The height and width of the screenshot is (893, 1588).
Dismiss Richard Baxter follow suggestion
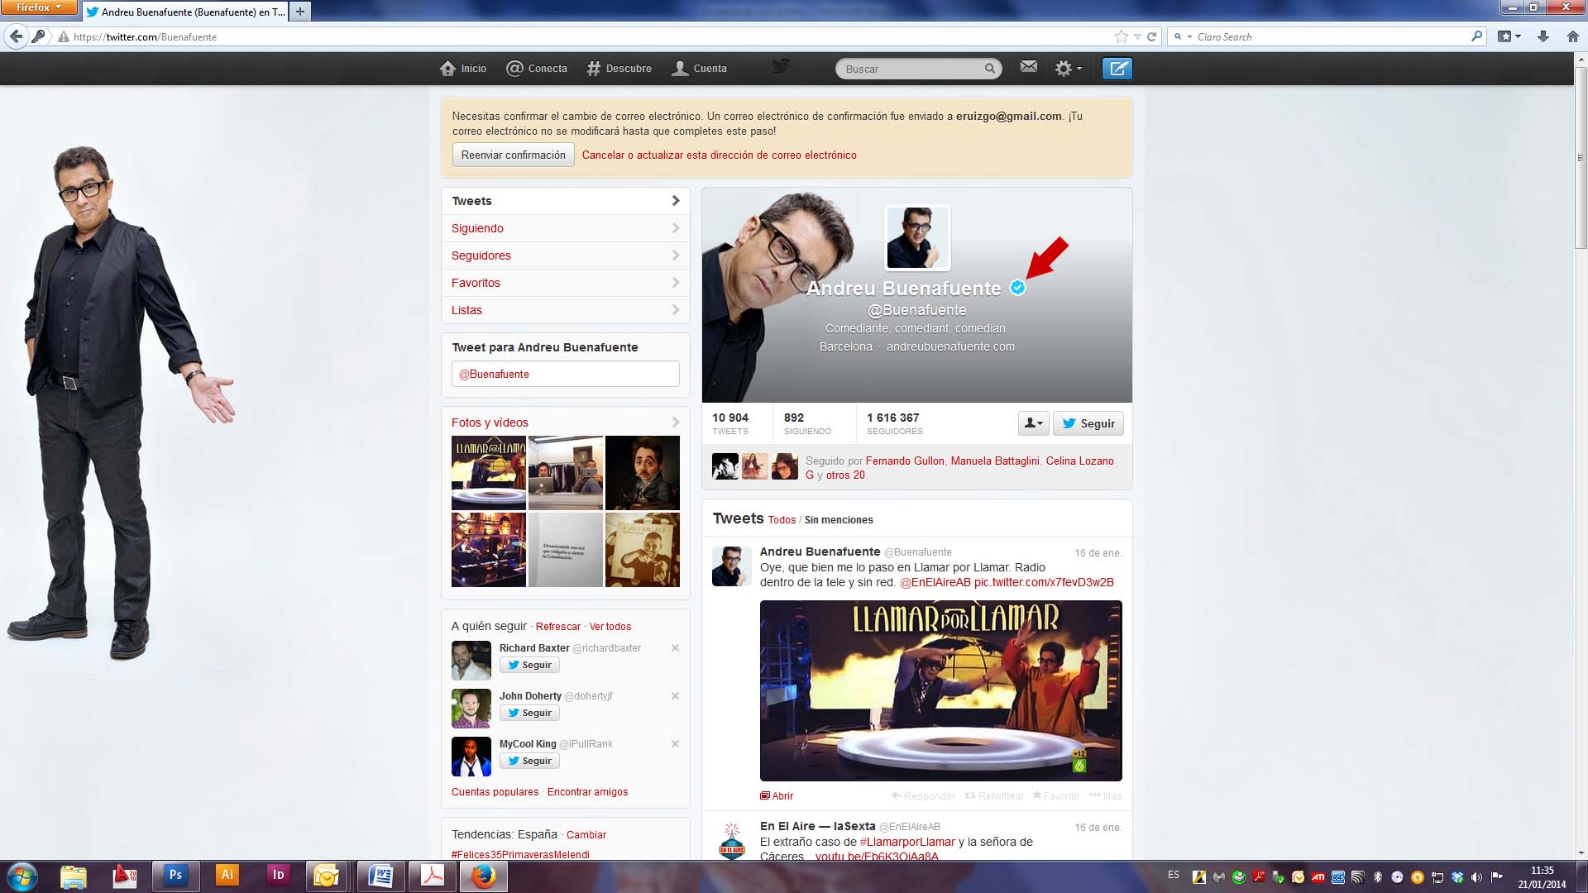tap(675, 648)
